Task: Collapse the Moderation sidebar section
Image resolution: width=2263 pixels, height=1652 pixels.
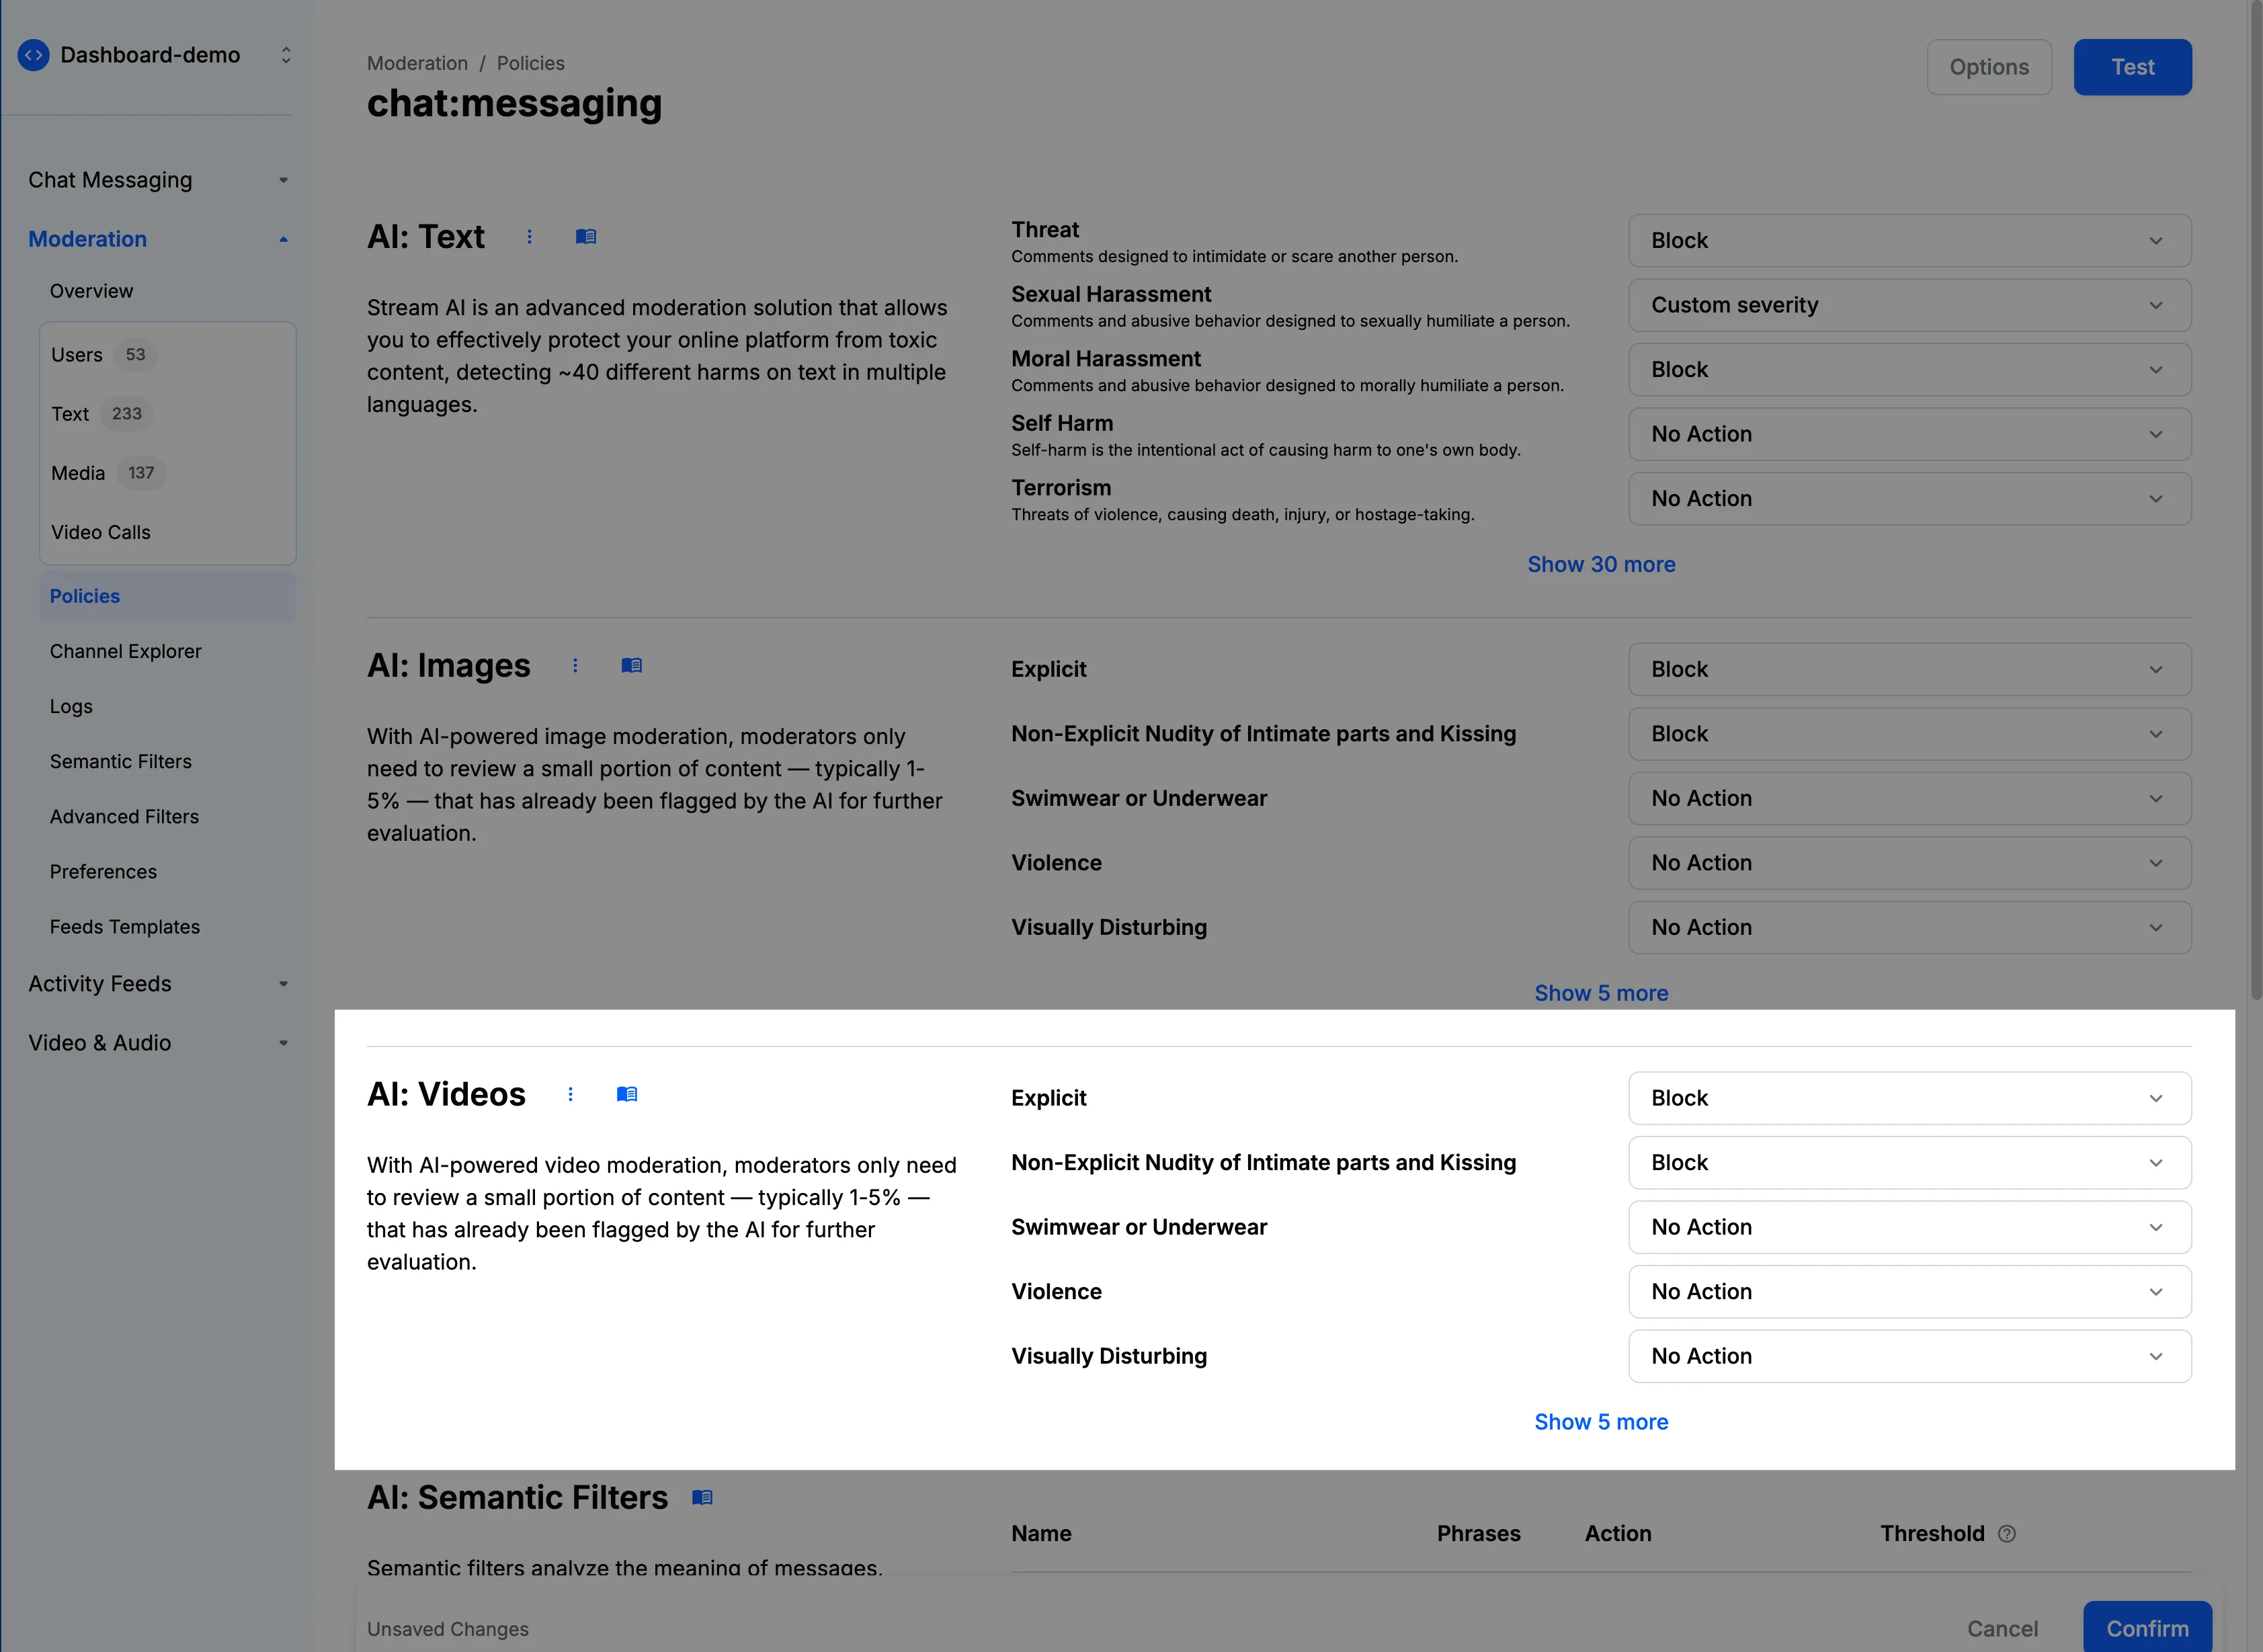Action: click(x=282, y=239)
